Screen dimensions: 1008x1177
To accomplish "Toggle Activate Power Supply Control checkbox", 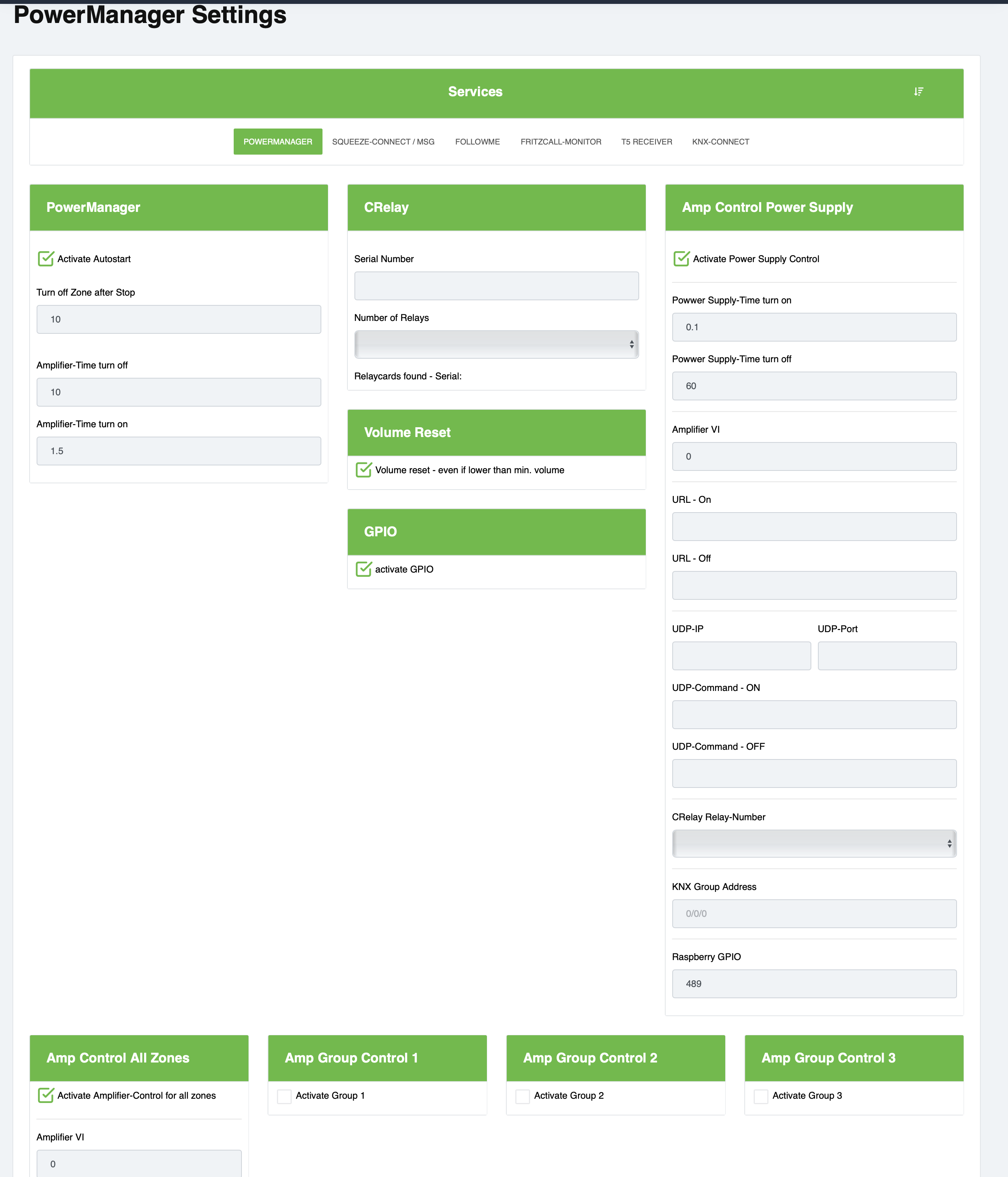I will pyautogui.click(x=681, y=259).
